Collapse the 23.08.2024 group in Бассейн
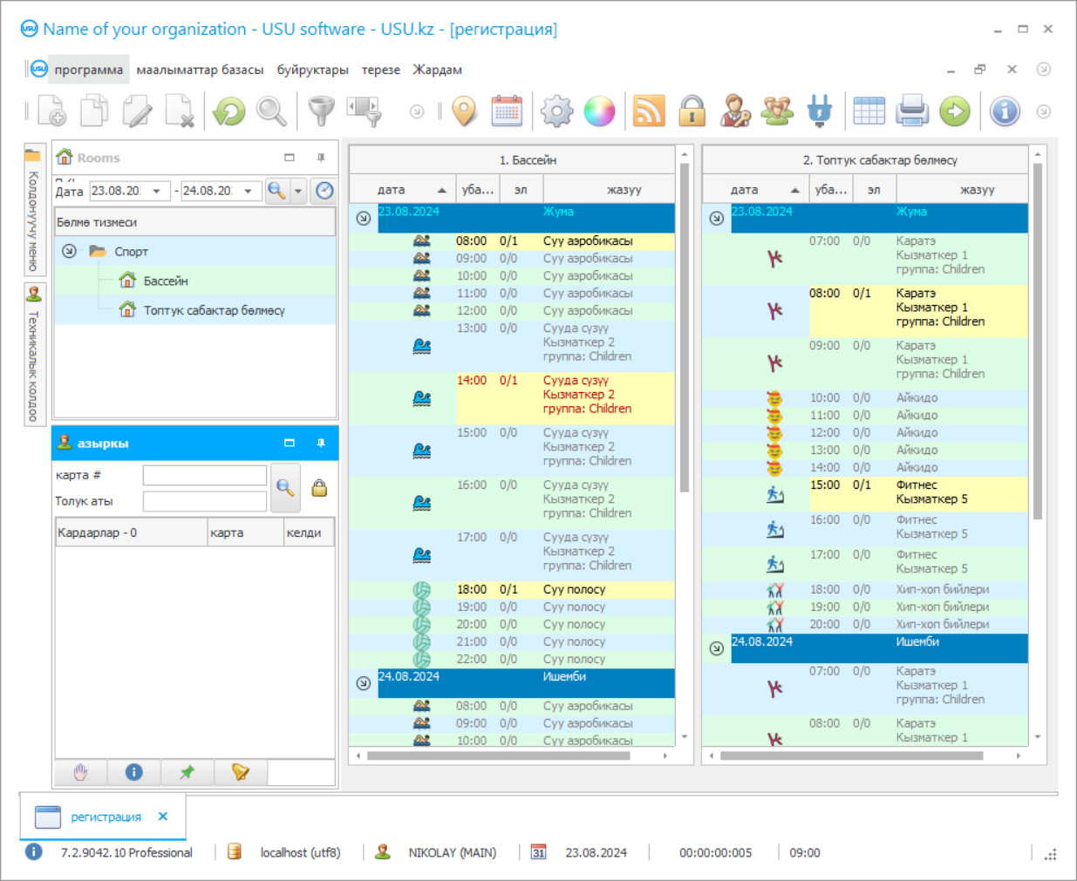The image size is (1077, 881). pyautogui.click(x=364, y=218)
